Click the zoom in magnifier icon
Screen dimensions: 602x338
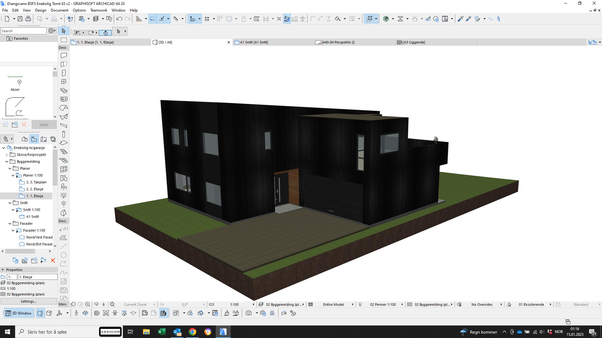[87, 304]
